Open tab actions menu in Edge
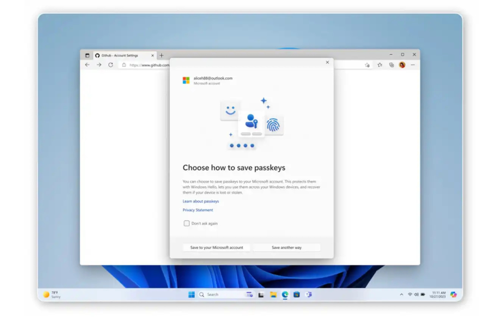Viewport: 497px width, 317px height. pos(87,55)
